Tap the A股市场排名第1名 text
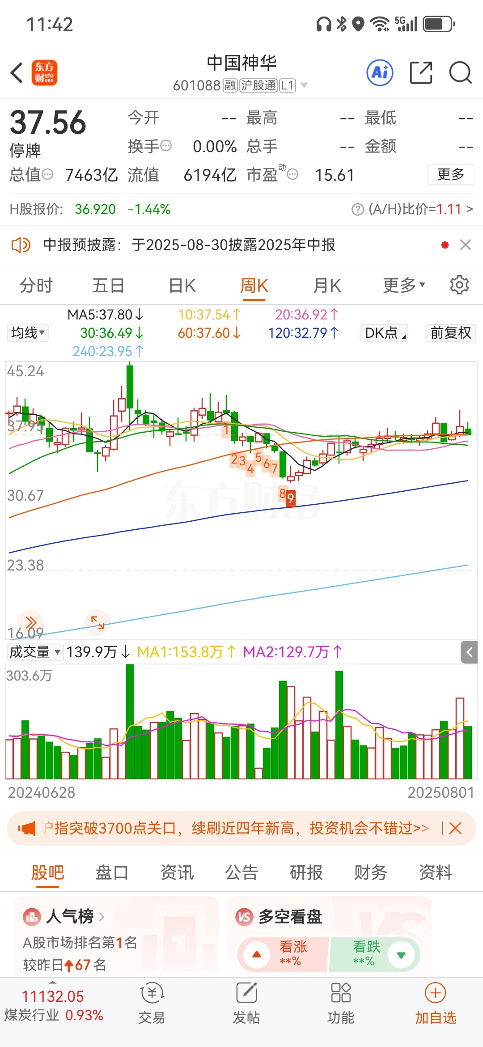Image resolution: width=483 pixels, height=1047 pixels. pyautogui.click(x=80, y=943)
